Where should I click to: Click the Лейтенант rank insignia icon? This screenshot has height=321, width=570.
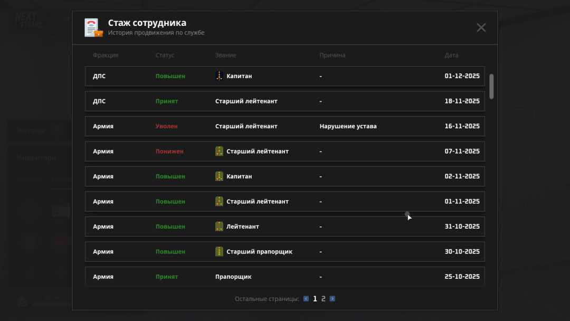[x=220, y=226]
